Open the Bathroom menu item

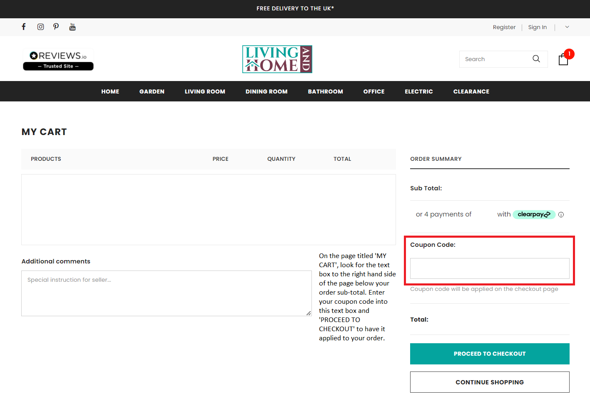pyautogui.click(x=326, y=91)
